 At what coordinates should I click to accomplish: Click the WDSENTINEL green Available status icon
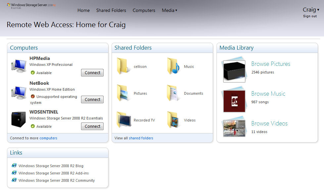click(x=33, y=126)
